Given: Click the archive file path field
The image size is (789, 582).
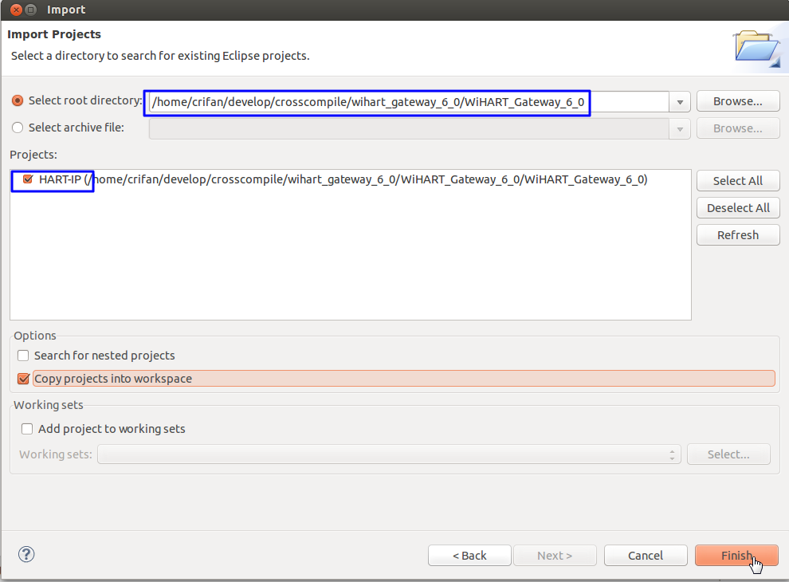Looking at the screenshot, I should 409,129.
